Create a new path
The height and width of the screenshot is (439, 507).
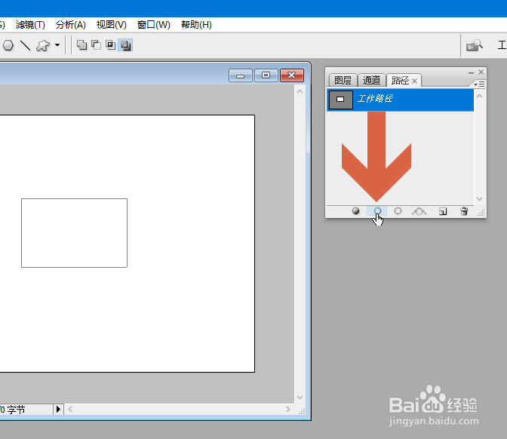coord(443,211)
